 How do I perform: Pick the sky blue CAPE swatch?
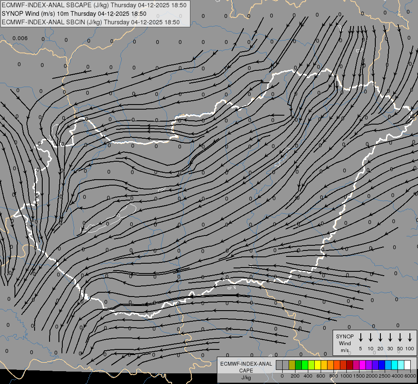tap(389, 365)
